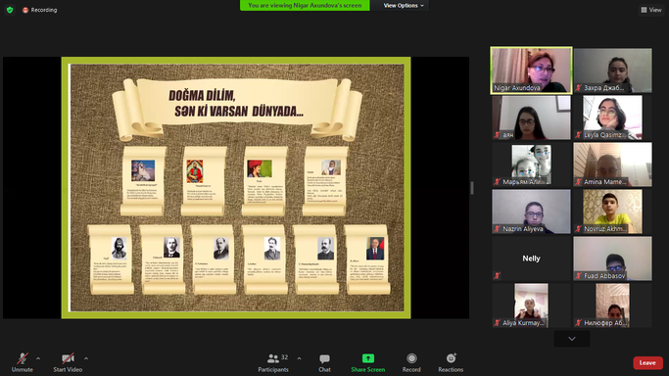Click the green Share Screen icon

point(367,358)
